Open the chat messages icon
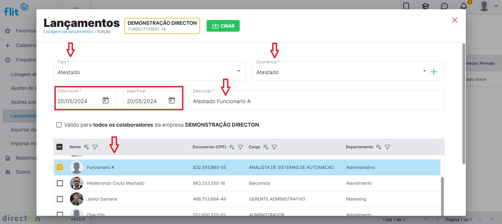The height and width of the screenshot is (224, 502). (444, 6)
